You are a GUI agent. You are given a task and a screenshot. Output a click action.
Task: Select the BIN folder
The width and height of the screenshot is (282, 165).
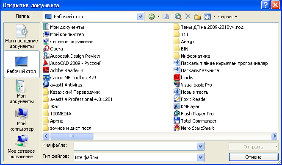181,49
